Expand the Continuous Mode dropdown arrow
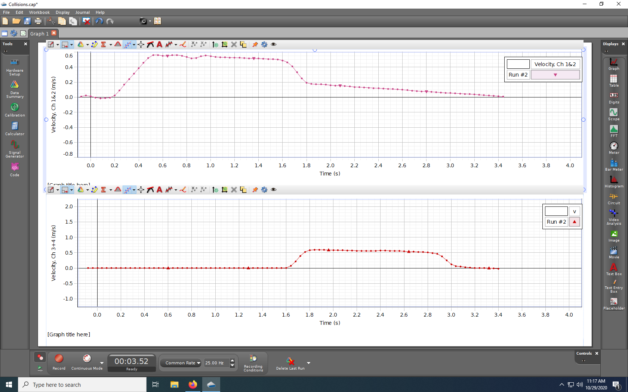 coord(102,363)
